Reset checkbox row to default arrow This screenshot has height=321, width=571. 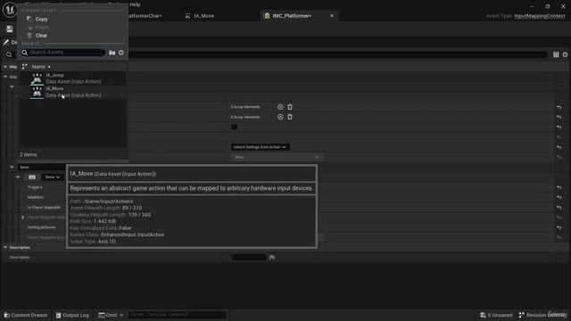tap(559, 127)
